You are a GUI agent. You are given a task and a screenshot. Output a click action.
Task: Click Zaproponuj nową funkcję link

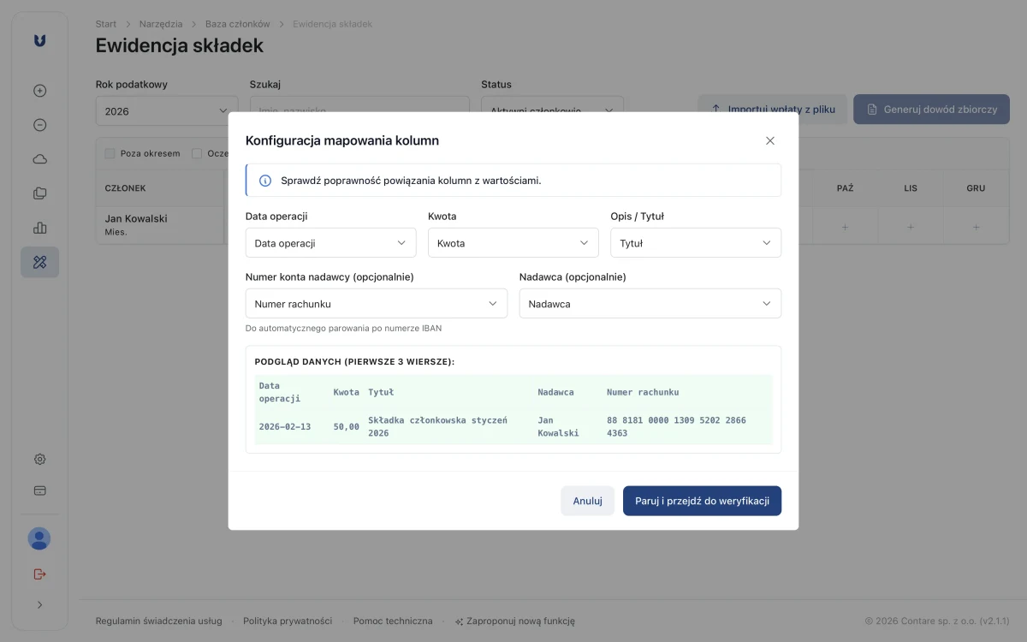point(514,621)
